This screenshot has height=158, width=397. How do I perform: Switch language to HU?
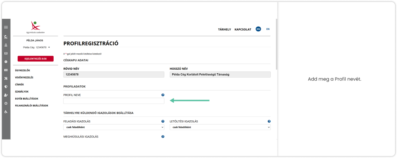258,29
